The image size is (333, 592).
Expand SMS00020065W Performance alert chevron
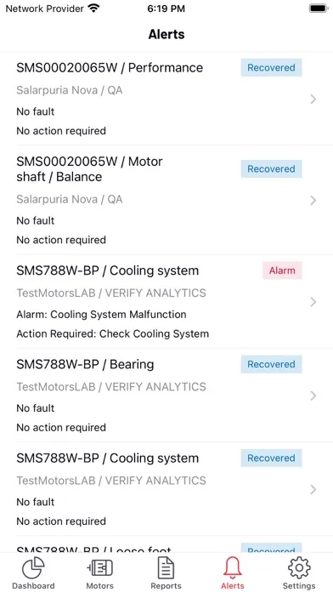313,100
